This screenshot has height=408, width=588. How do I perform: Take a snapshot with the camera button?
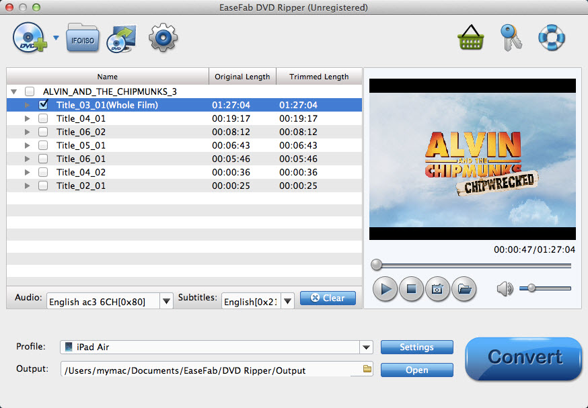437,289
